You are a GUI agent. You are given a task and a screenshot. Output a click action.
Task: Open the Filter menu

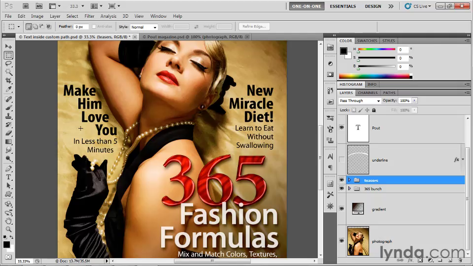click(x=89, y=16)
